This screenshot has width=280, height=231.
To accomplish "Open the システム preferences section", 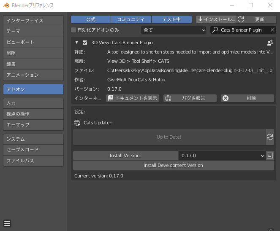I will point(33,139).
